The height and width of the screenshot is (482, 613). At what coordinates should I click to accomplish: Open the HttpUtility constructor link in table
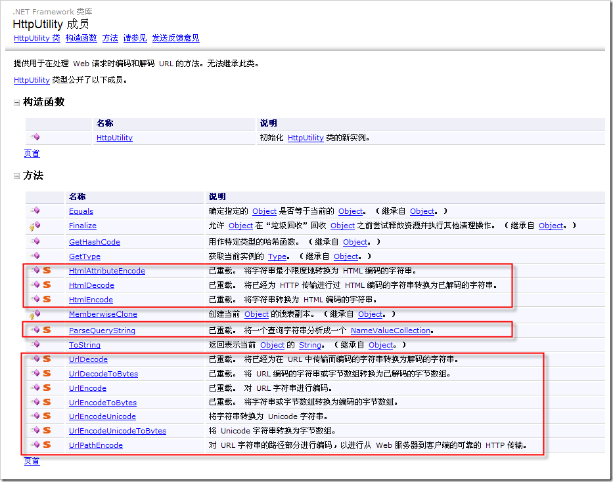tap(114, 138)
